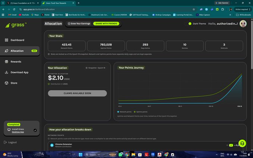This screenshot has height=158, width=253.
Task: Click the Network points legend dot
Action: coord(118,112)
